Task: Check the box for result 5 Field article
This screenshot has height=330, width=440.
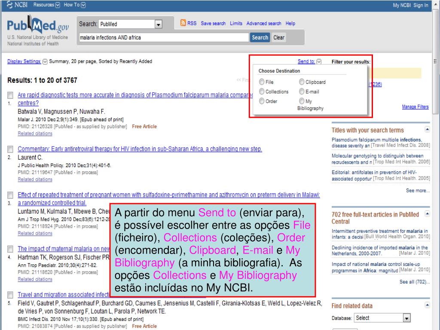Action: tap(10, 295)
